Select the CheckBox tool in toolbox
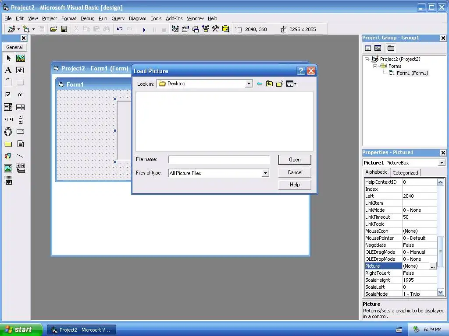Viewport: 449px width, 336px height. (8, 94)
